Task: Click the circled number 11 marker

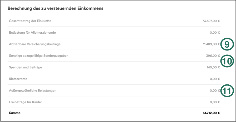Action: 227,91
